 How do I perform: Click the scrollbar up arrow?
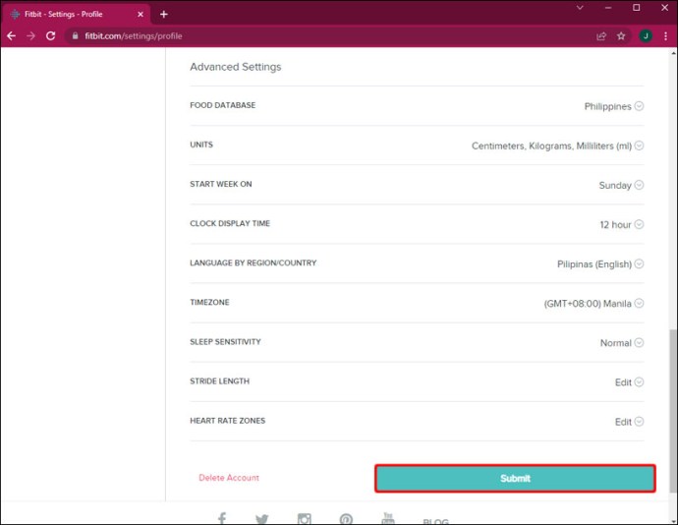coord(673,53)
